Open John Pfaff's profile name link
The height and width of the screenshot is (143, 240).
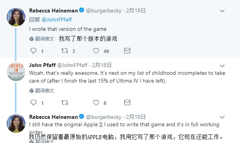42,65
